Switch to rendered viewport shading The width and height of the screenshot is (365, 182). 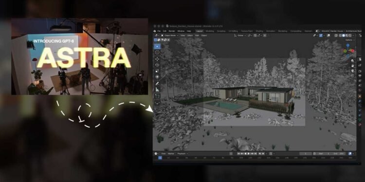(x=350, y=35)
